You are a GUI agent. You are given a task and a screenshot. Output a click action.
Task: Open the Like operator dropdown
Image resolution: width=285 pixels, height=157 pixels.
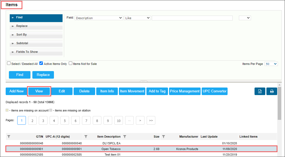point(137,18)
